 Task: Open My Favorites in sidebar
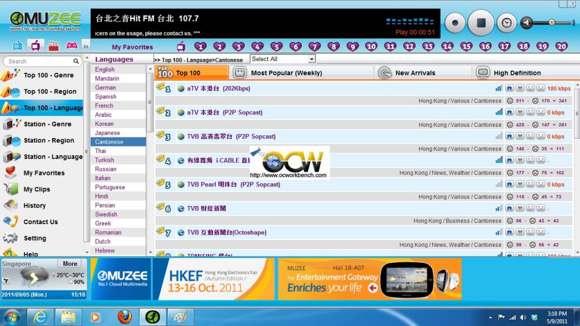pyautogui.click(x=42, y=173)
